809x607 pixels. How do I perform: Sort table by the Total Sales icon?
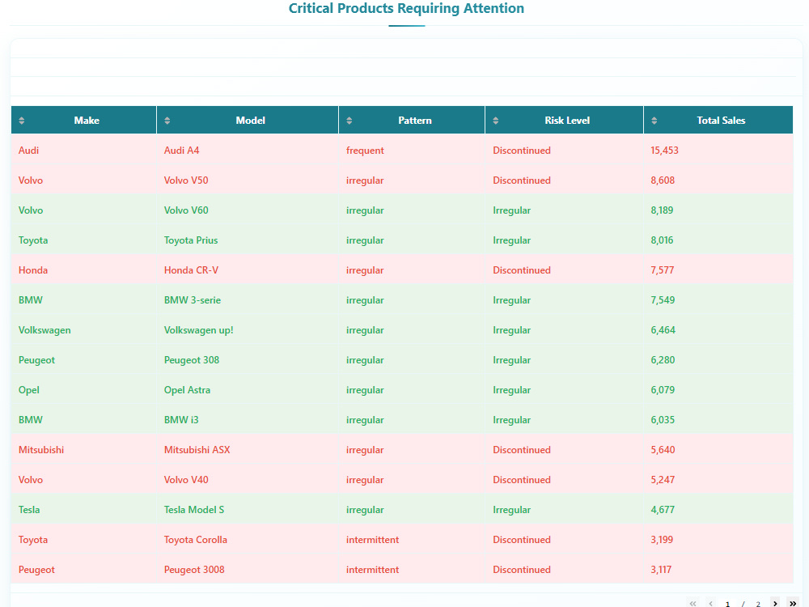click(654, 121)
